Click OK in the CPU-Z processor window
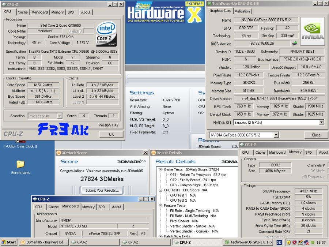 click(x=111, y=134)
